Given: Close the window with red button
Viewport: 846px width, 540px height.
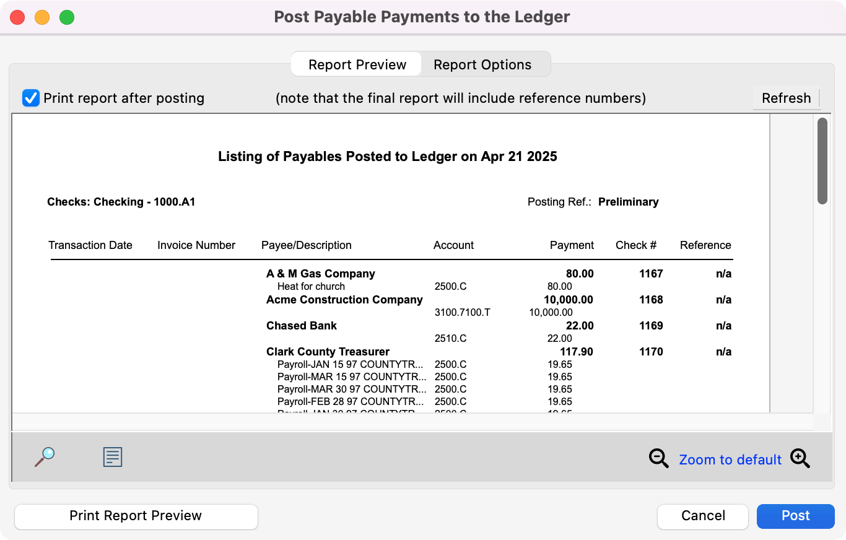Looking at the screenshot, I should point(17,17).
